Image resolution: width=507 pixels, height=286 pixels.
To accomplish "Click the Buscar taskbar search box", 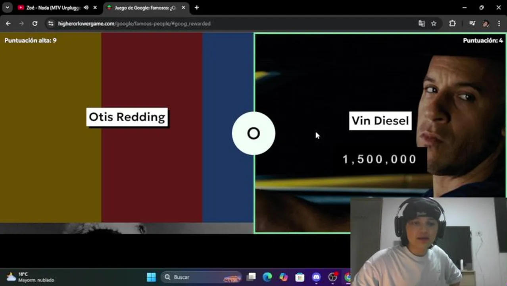I will (x=202, y=277).
